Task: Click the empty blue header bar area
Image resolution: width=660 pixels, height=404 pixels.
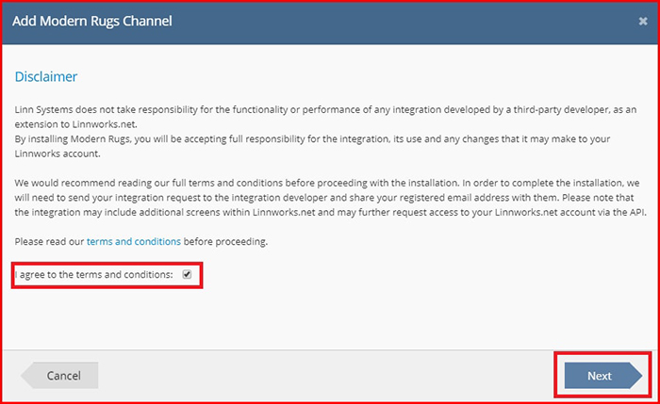Action: click(x=404, y=22)
